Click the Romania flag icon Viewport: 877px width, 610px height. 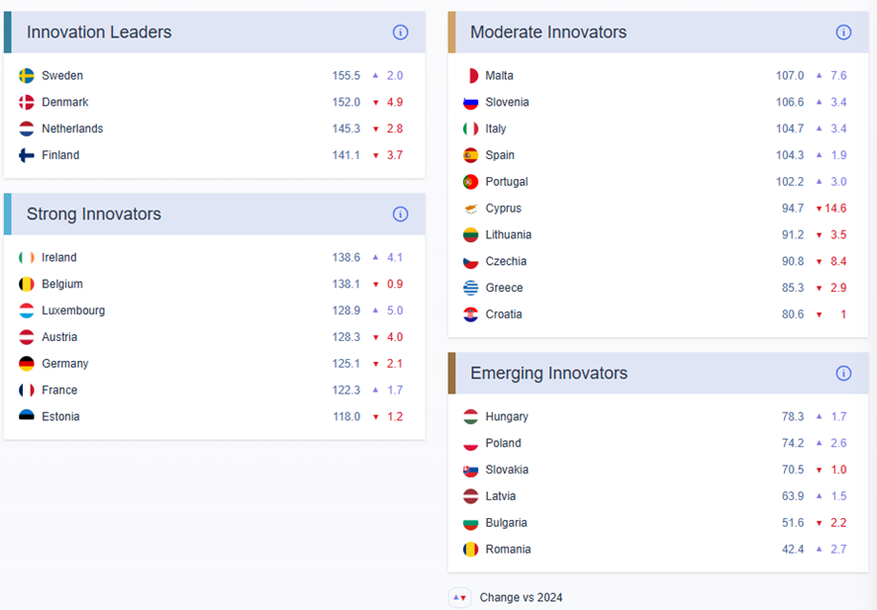pos(471,550)
